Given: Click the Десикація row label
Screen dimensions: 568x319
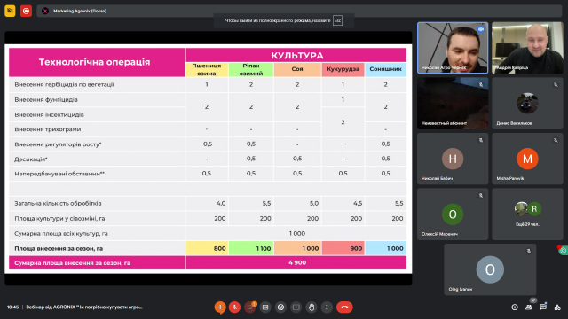Looking at the screenshot, I should 31,159.
